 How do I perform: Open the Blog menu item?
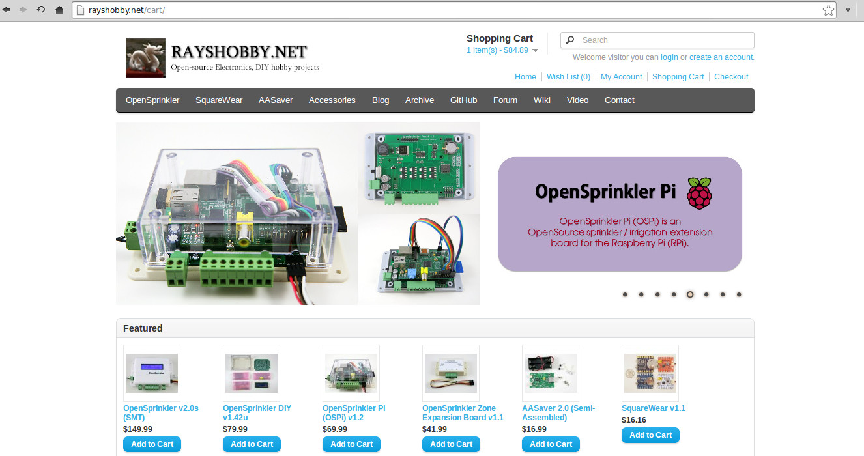point(381,100)
